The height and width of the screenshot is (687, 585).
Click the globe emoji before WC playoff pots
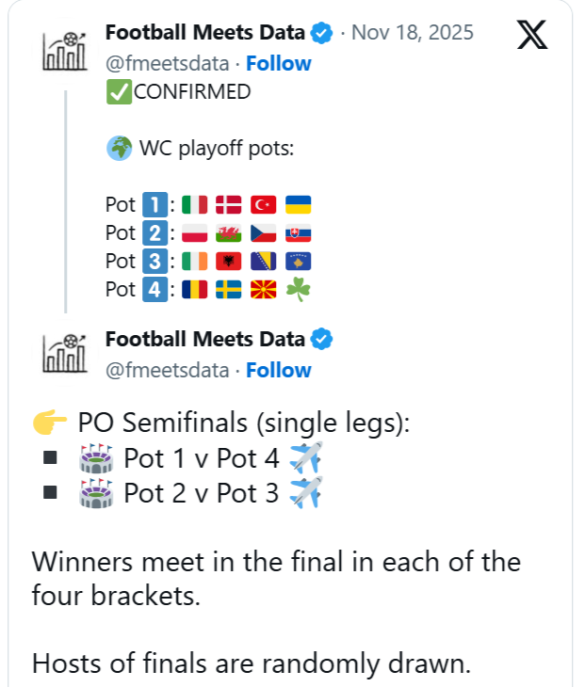tap(120, 149)
